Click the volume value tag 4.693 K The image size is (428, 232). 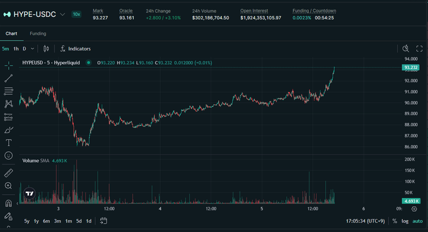tap(411, 201)
